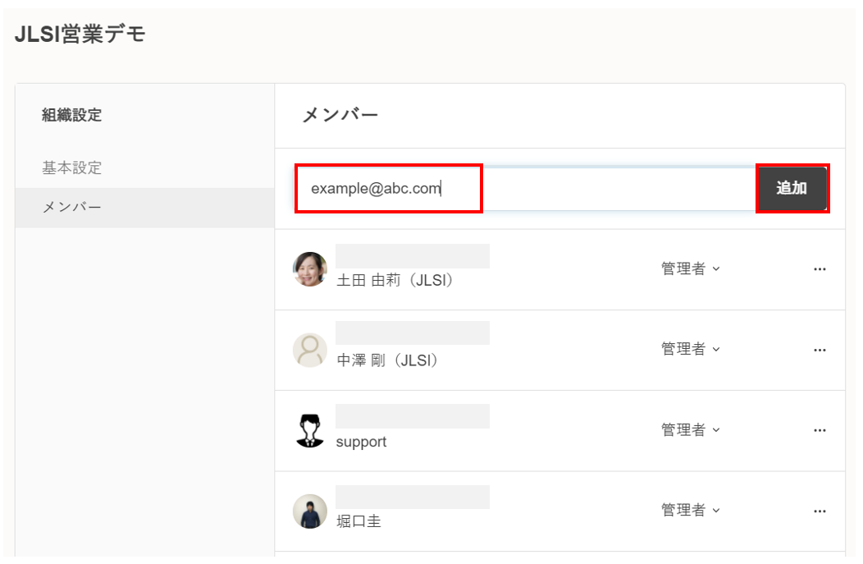863x564 pixels.
Task: Open the ellipsis menu for the support member
Action: pyautogui.click(x=819, y=430)
